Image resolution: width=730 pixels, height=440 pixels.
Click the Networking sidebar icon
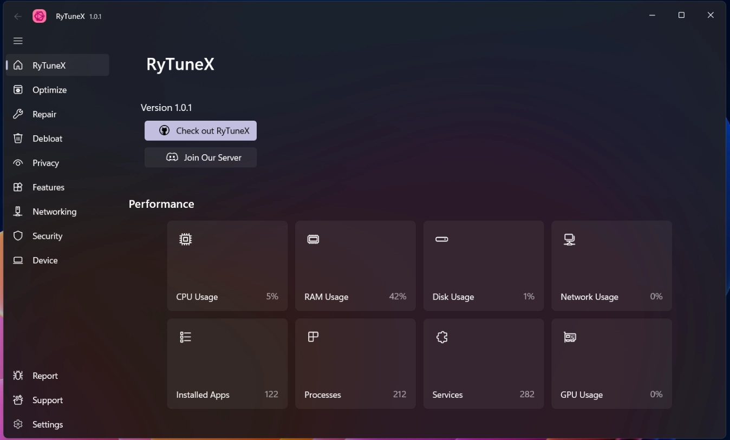18,212
